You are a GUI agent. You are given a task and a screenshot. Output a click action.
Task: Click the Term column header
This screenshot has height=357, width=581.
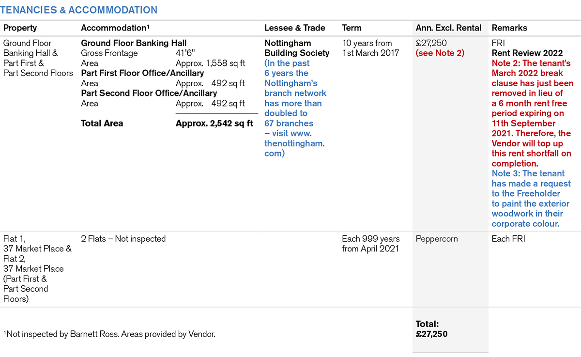point(352,28)
